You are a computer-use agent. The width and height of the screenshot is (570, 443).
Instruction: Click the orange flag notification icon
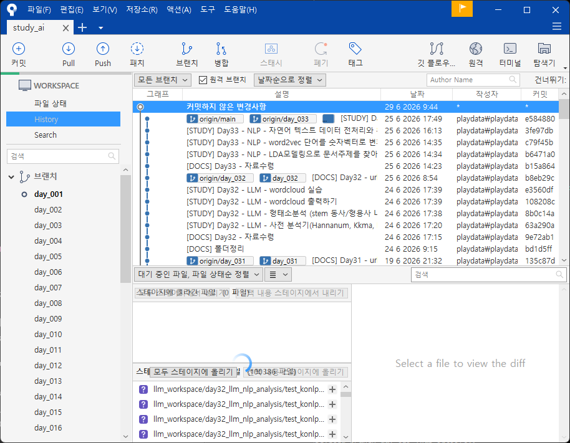pos(462,9)
